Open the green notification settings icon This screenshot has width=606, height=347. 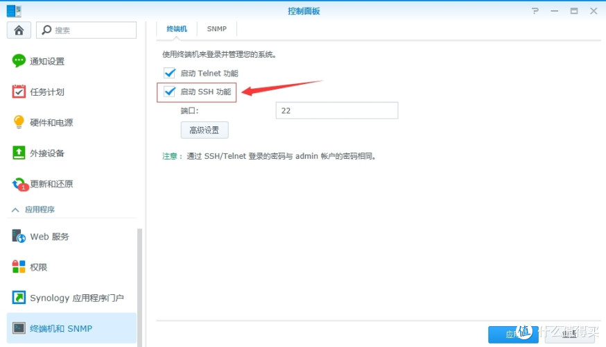click(19, 61)
